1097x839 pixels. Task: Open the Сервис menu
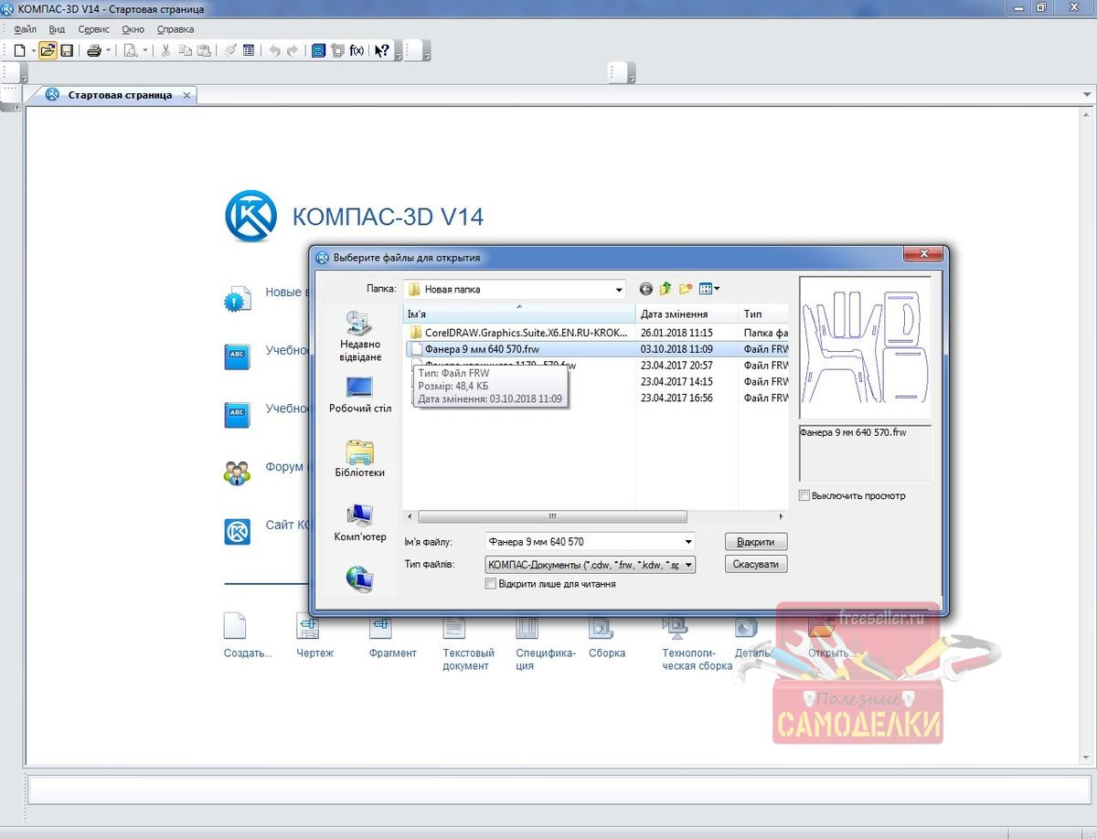click(93, 29)
